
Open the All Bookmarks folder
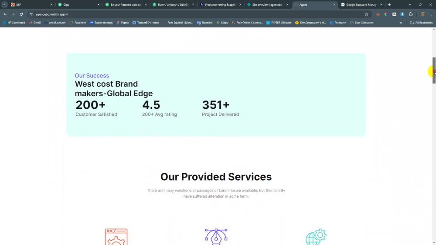pyautogui.click(x=421, y=23)
